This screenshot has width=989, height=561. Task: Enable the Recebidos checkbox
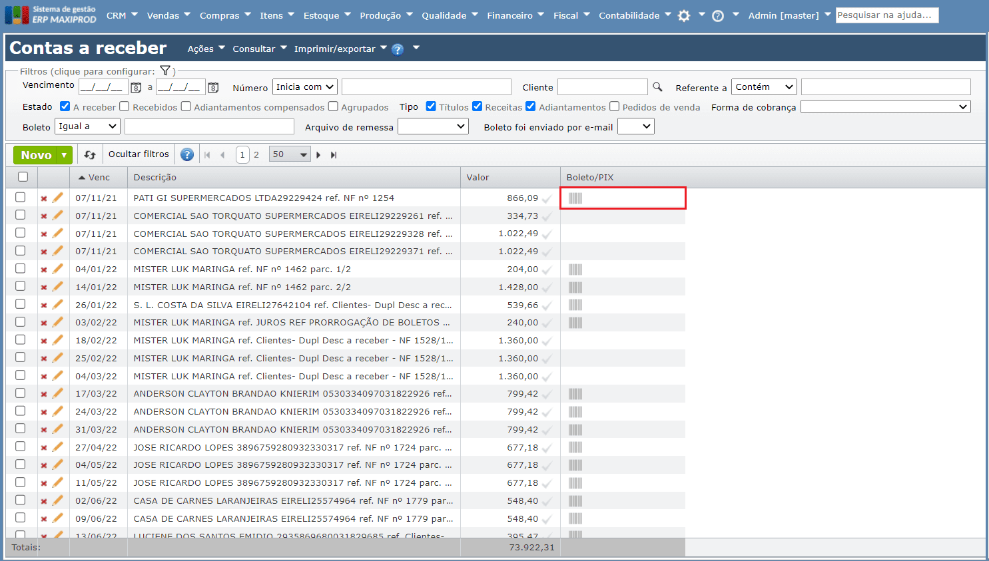[x=124, y=106]
